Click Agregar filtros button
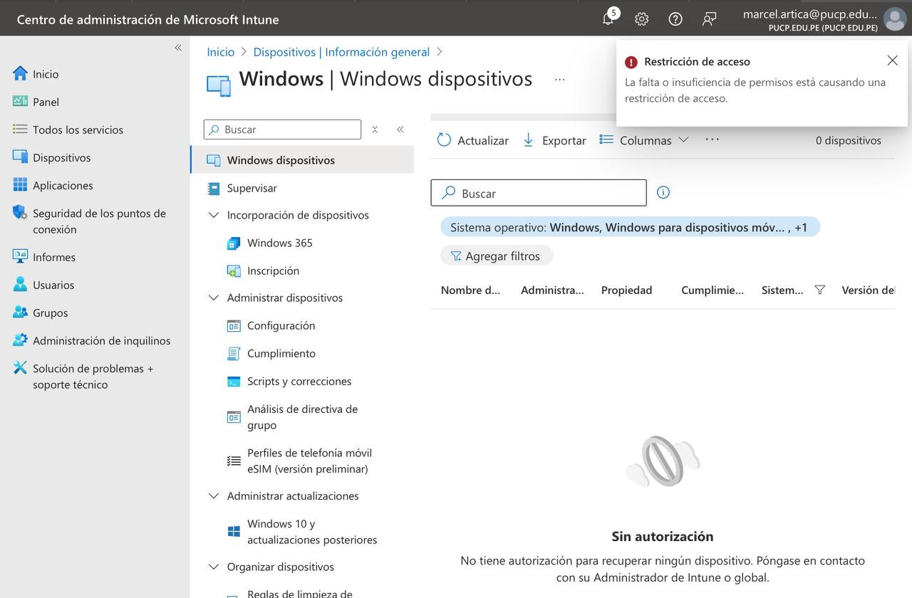 point(497,256)
